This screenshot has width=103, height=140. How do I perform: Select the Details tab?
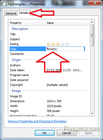[23, 13]
